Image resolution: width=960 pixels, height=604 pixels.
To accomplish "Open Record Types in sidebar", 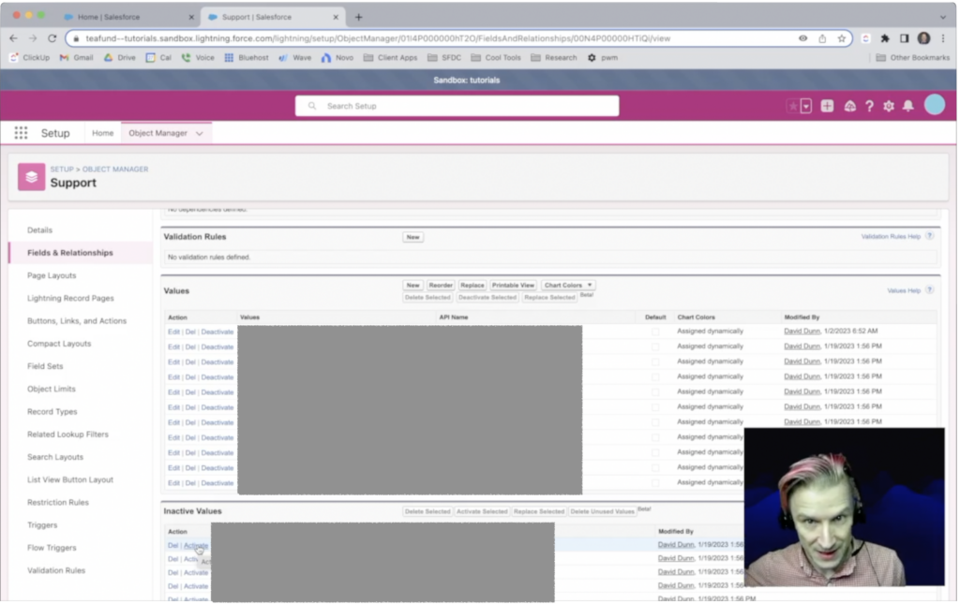I will point(52,411).
